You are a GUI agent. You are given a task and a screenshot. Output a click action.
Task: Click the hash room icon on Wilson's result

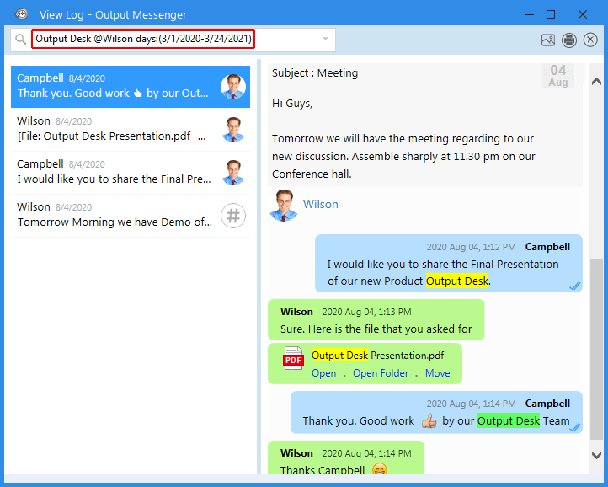[x=233, y=216]
